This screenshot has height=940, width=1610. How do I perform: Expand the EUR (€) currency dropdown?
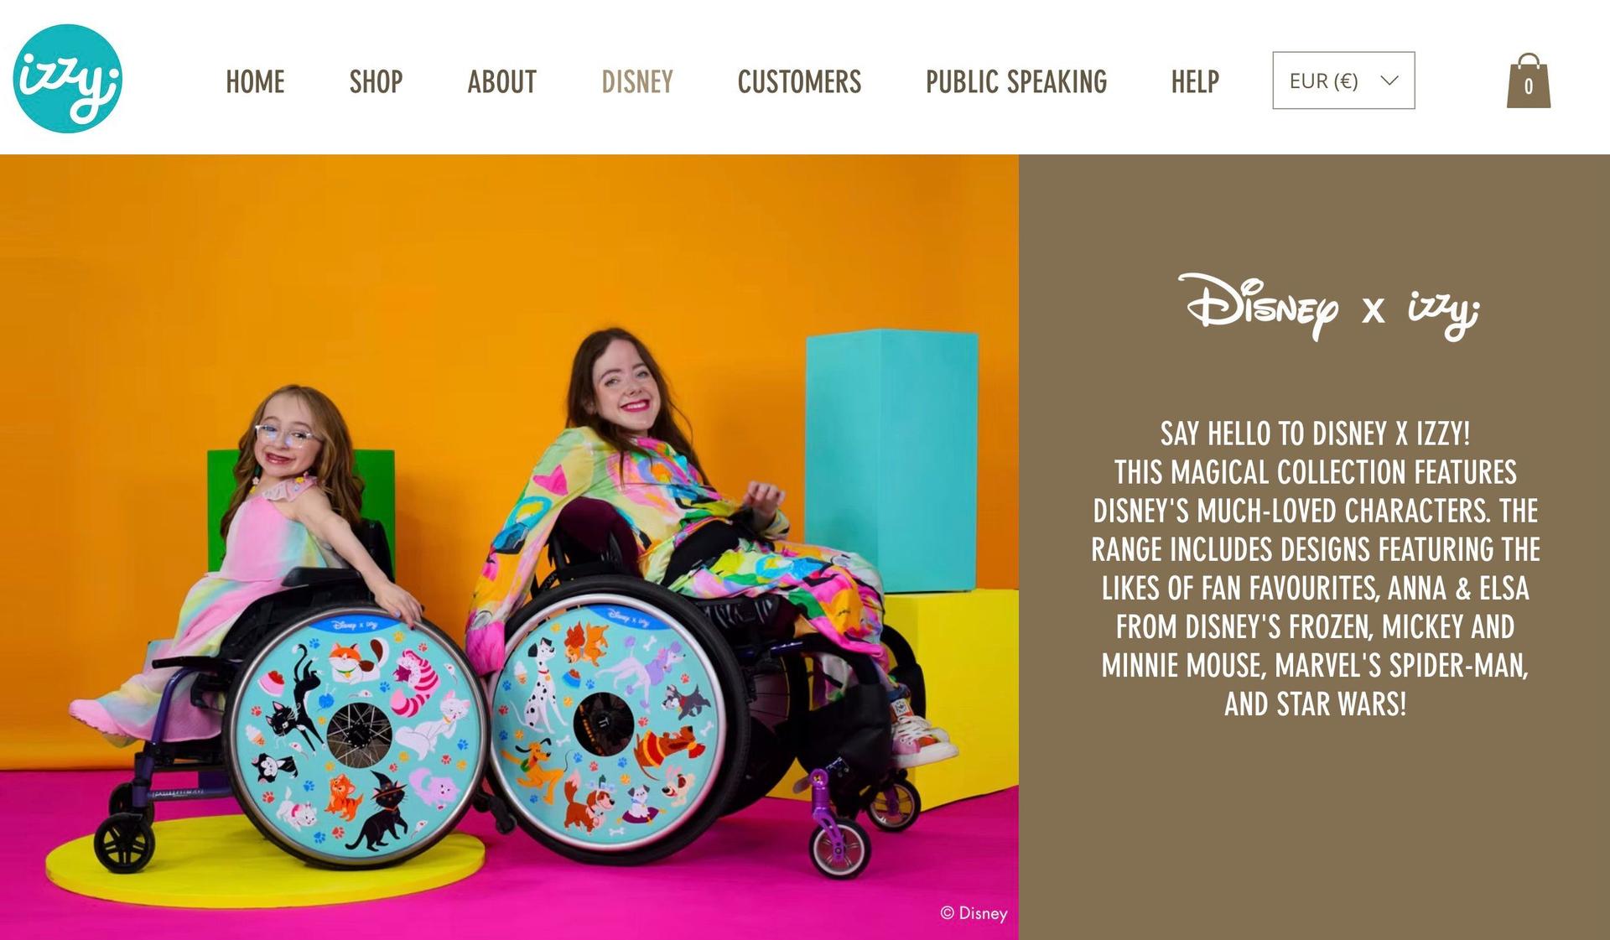point(1343,80)
